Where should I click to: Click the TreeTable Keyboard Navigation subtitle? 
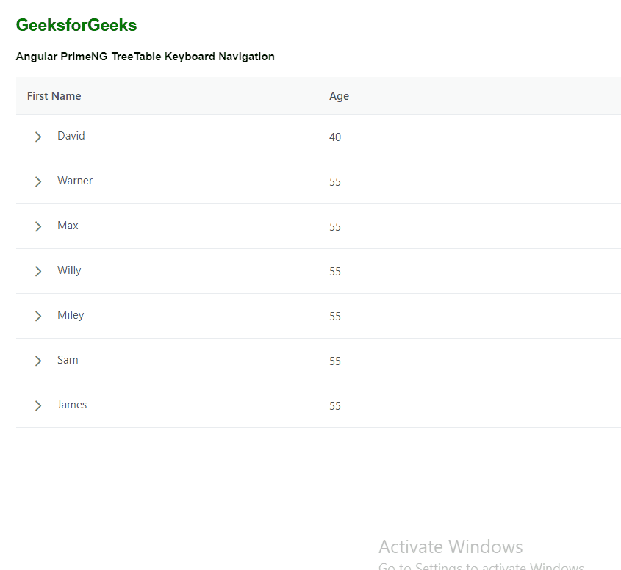146,57
